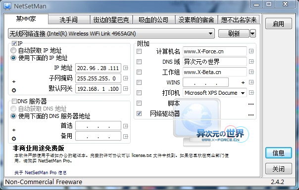
Task: Click the 信息 info button
Action: pyautogui.click(x=278, y=152)
